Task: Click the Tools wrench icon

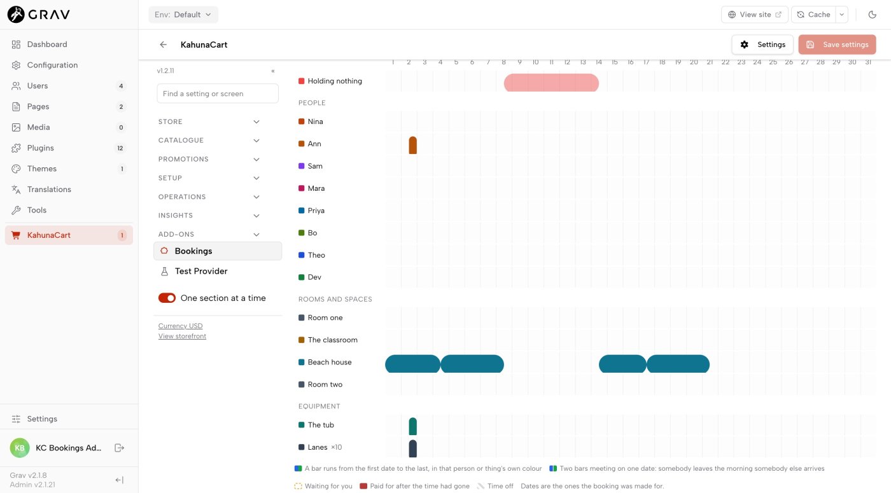Action: 16,210
